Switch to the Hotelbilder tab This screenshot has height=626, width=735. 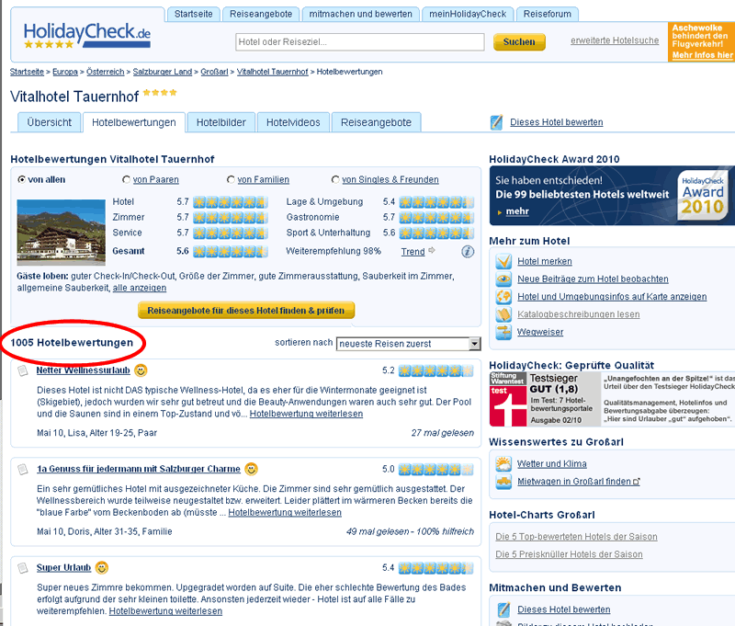click(x=221, y=122)
